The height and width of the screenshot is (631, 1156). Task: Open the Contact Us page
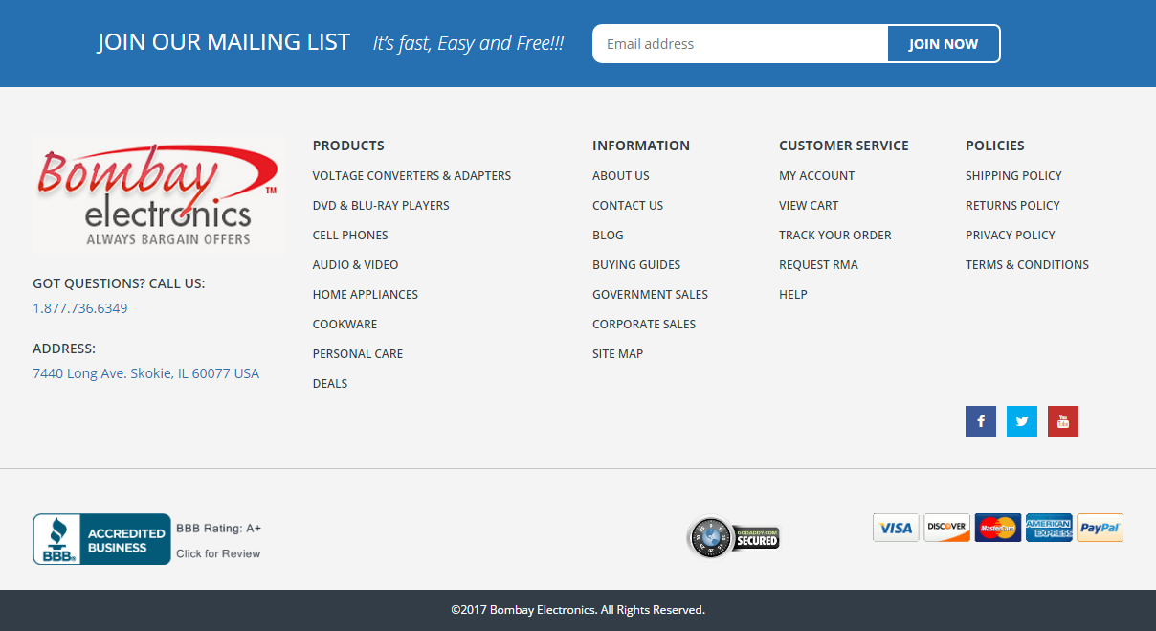[x=627, y=206]
